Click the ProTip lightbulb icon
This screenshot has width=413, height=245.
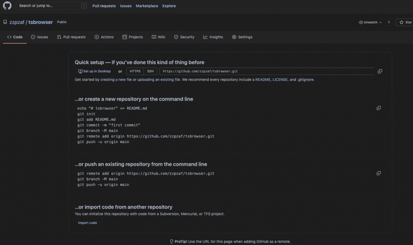[171, 242]
